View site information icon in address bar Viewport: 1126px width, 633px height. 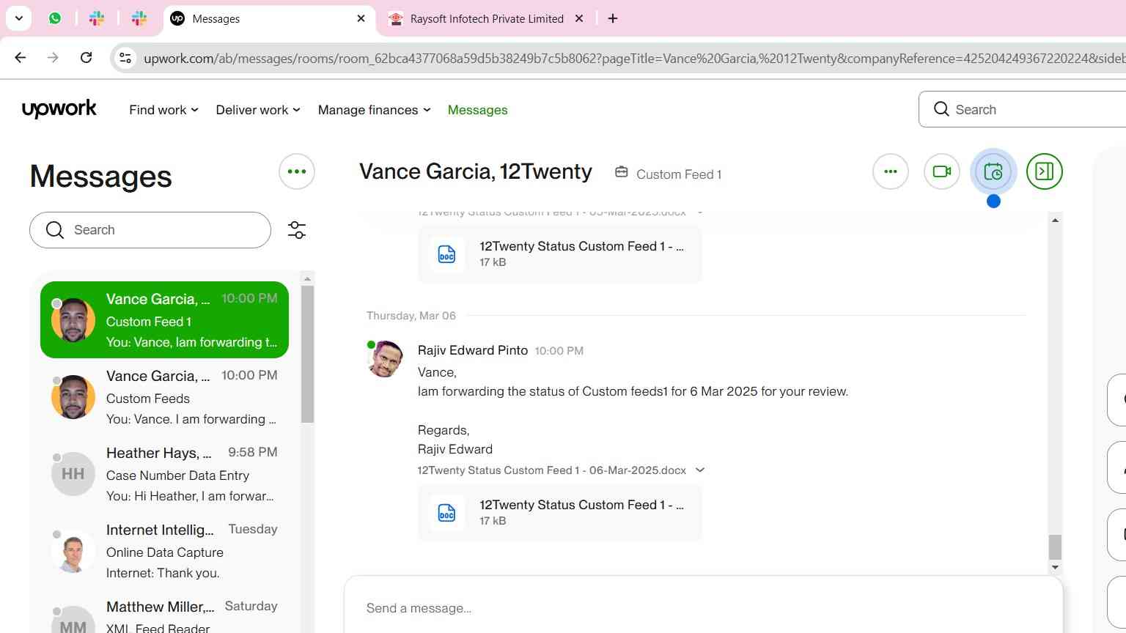(125, 58)
